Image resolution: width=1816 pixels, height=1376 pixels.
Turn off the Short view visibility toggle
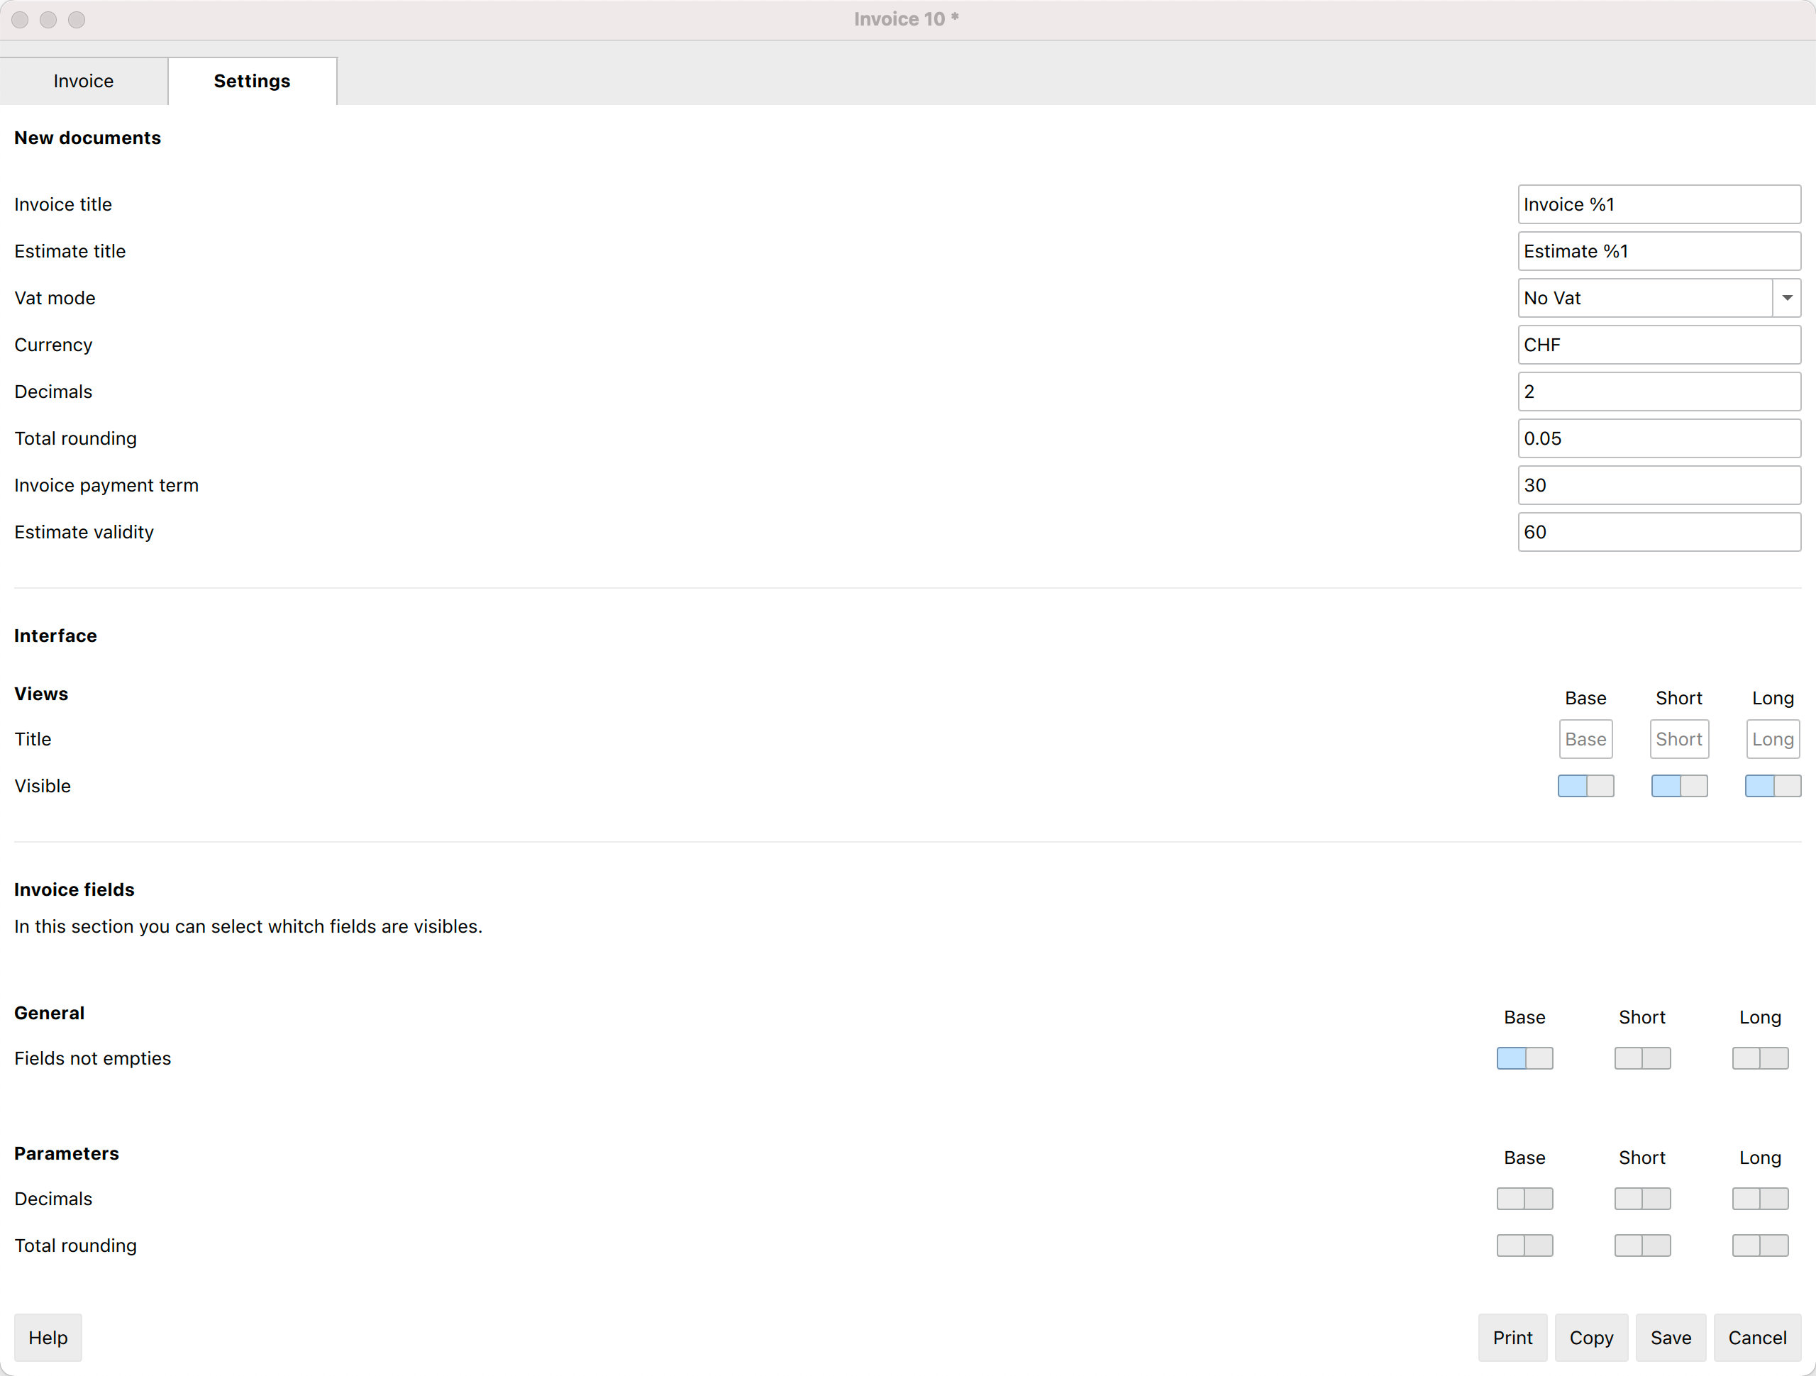1679,786
